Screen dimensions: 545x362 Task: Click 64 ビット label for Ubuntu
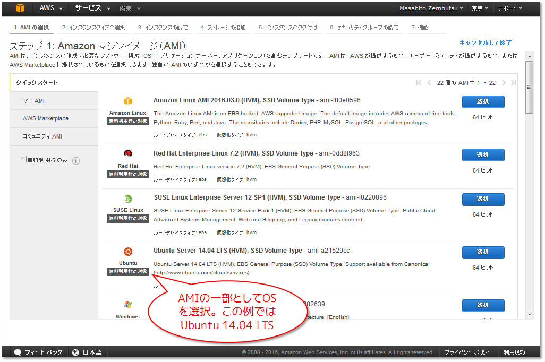(483, 268)
